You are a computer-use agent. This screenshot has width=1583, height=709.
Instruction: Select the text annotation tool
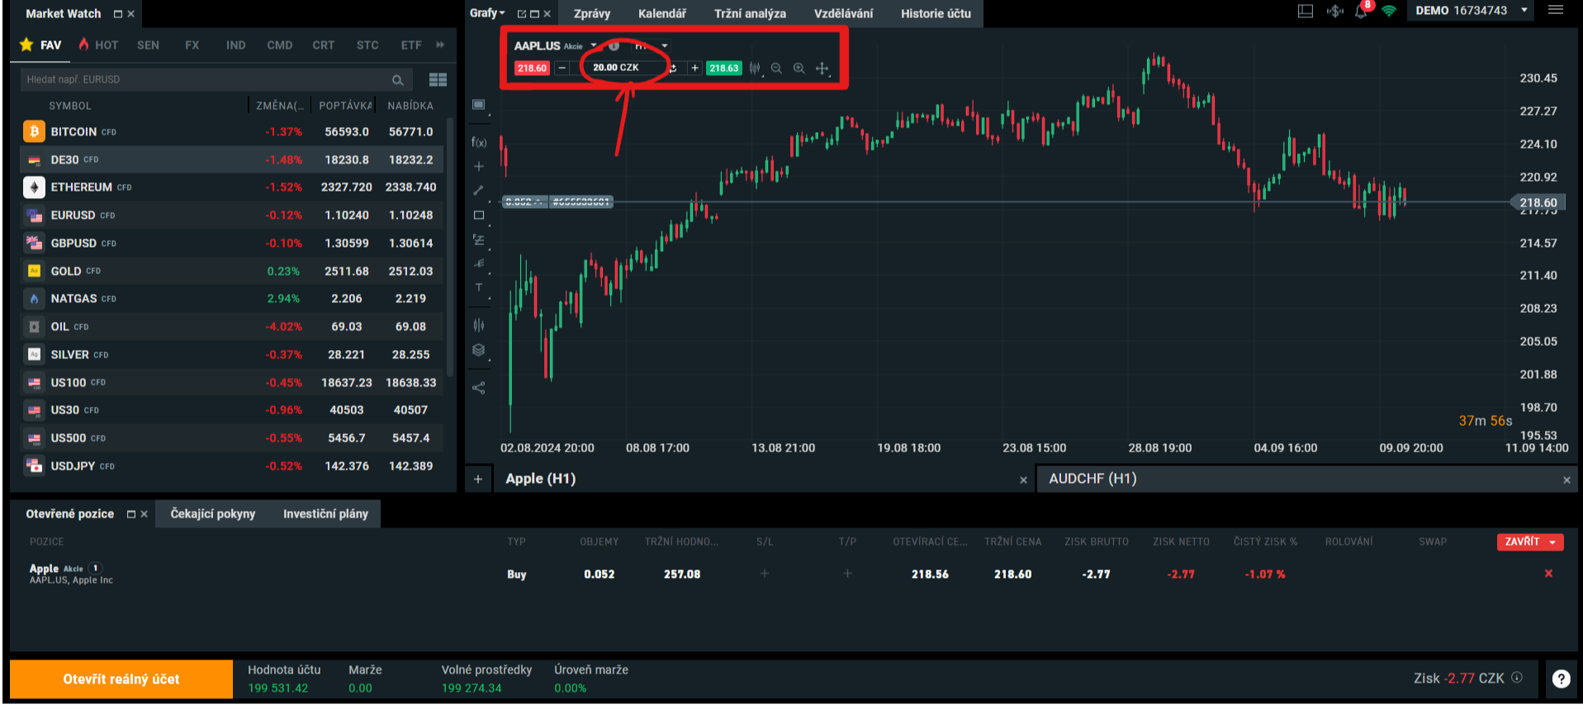coord(478,287)
